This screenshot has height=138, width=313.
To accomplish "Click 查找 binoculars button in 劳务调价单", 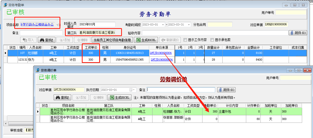I will pos(62,98).
